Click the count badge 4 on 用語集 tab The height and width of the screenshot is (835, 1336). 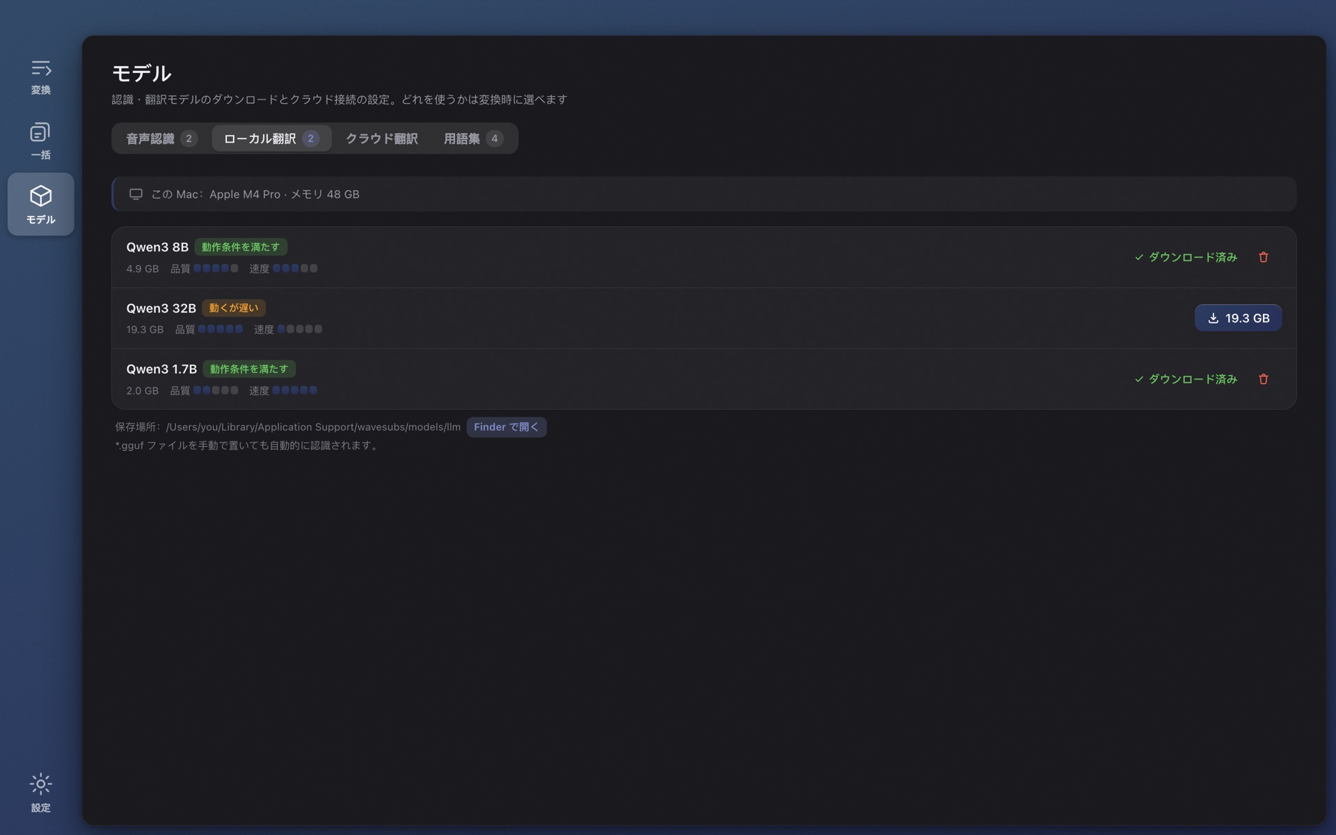pos(495,138)
